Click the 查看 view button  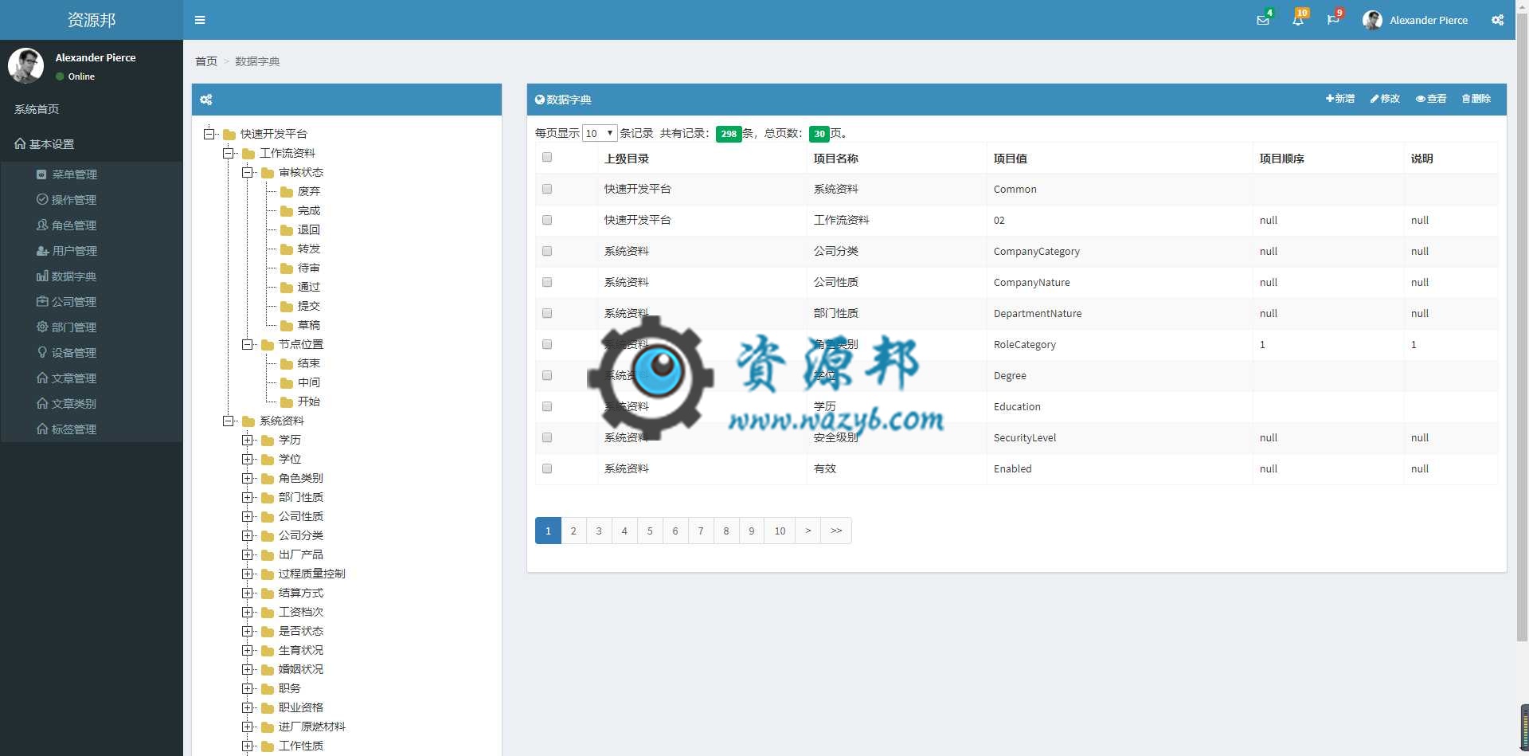[x=1431, y=99]
